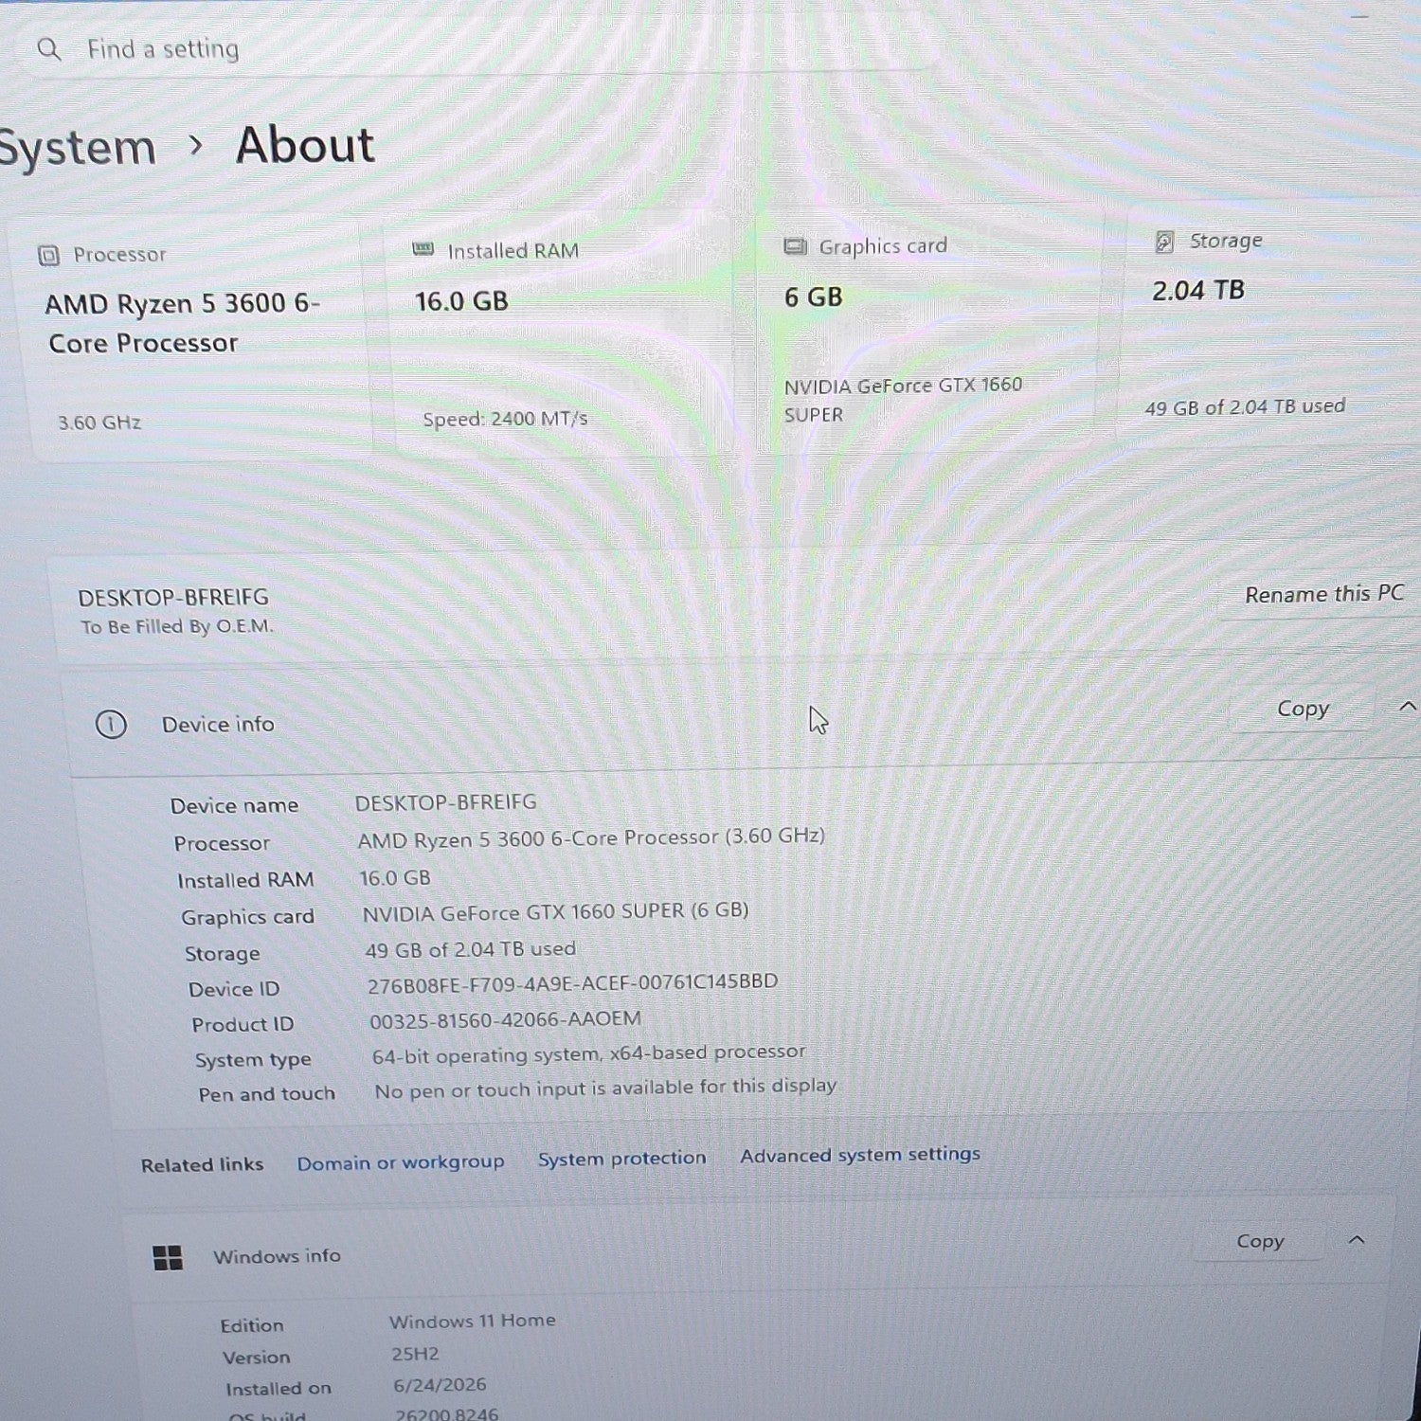Screen dimensions: 1421x1421
Task: Open the Domain or workgroup link
Action: tap(400, 1162)
